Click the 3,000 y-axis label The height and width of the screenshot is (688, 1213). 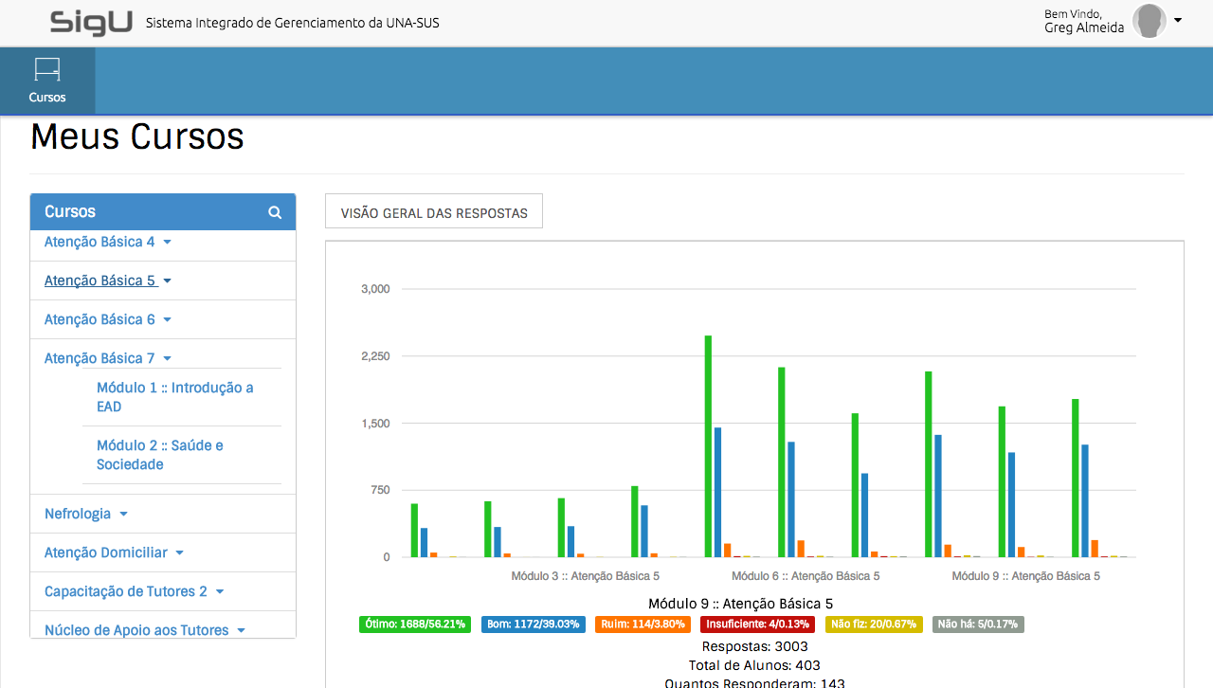(x=375, y=289)
